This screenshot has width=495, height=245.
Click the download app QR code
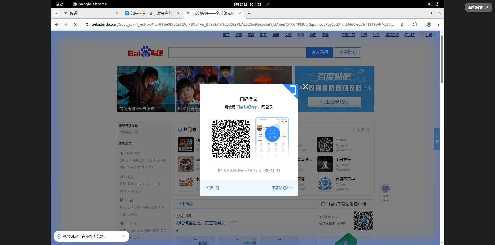click(x=364, y=221)
